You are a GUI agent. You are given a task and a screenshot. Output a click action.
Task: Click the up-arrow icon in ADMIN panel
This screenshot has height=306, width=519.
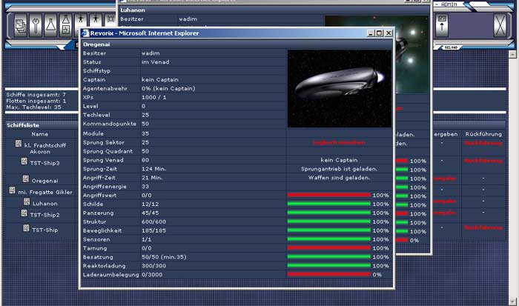pos(443,26)
